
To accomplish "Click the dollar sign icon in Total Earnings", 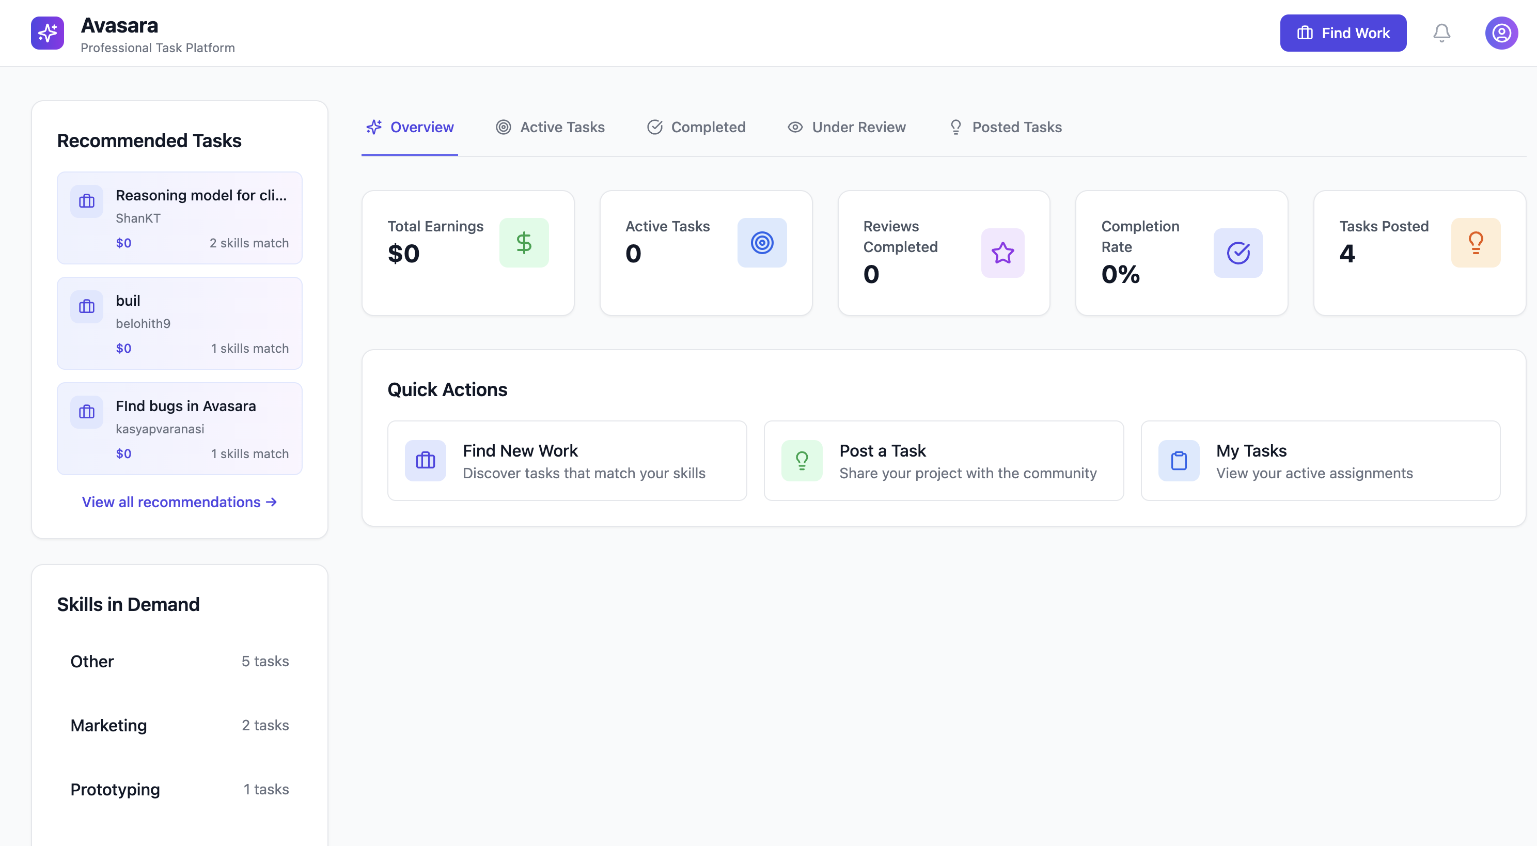I will 524,243.
